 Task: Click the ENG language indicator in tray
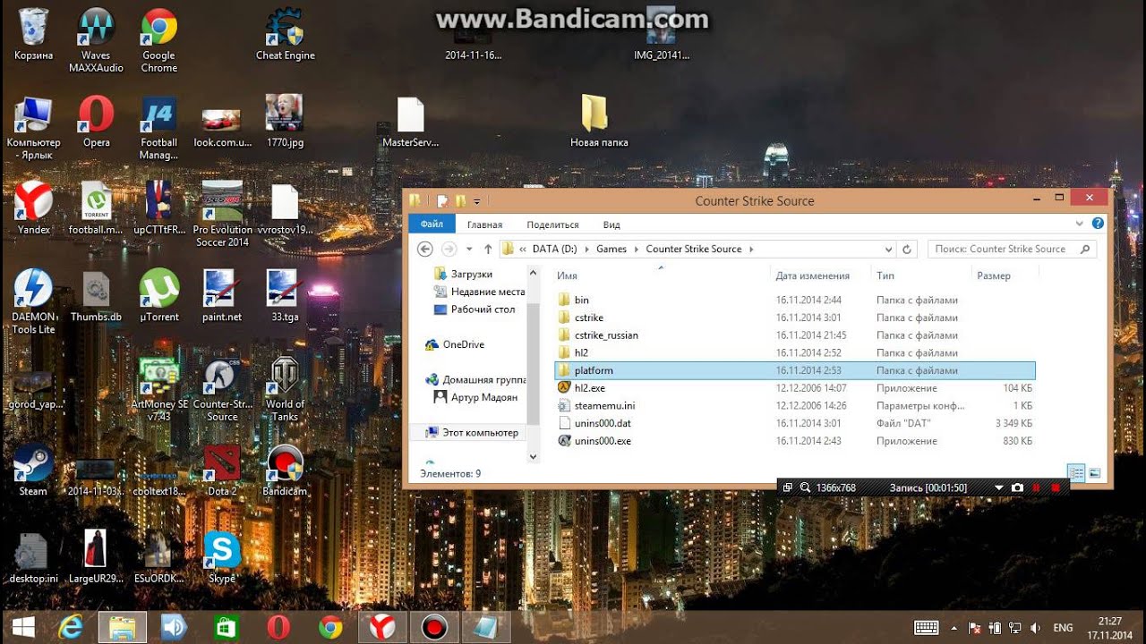tap(1063, 628)
